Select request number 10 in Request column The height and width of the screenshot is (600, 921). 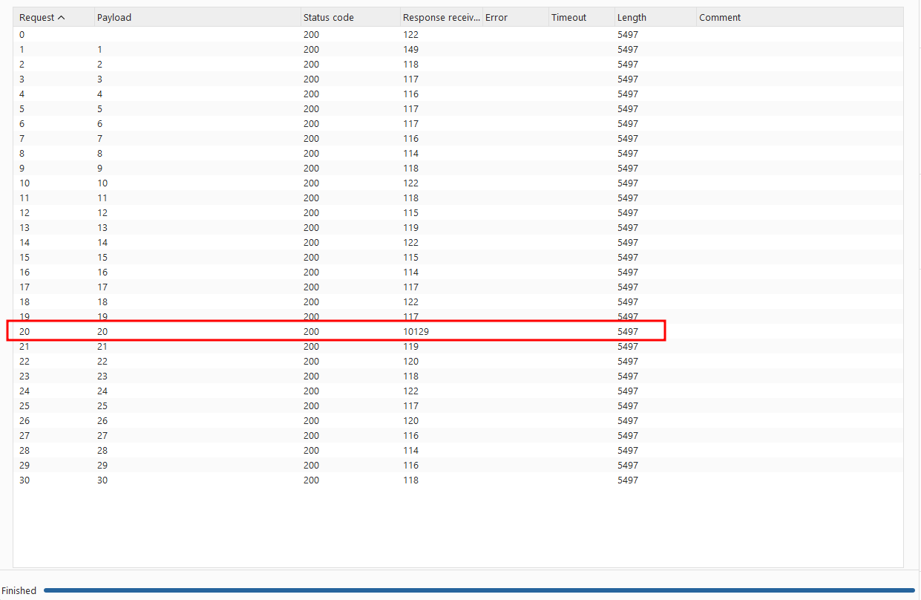[x=24, y=183]
